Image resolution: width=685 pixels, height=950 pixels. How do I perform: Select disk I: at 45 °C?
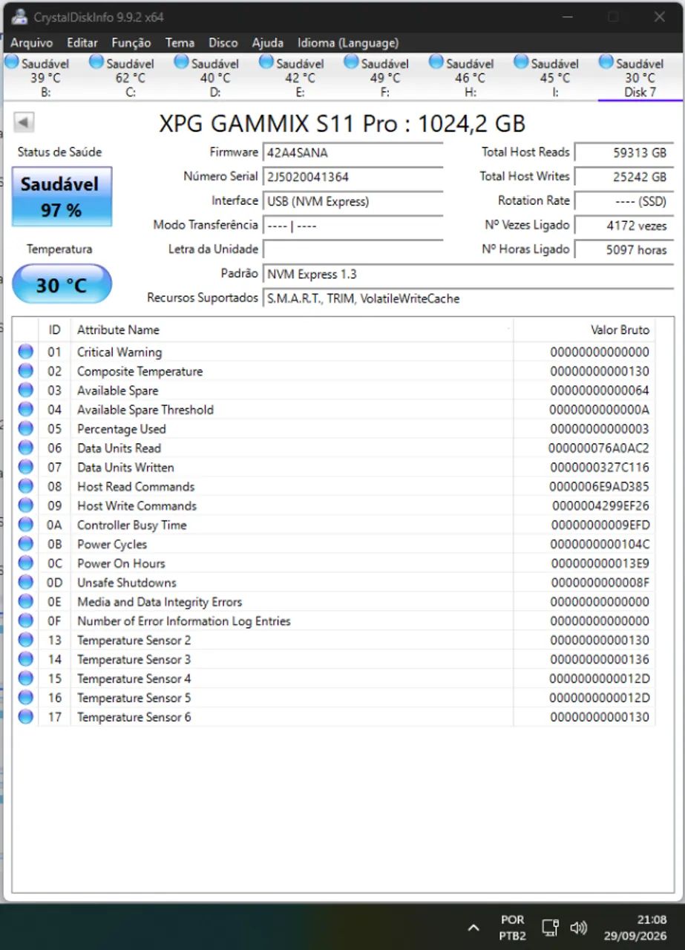click(554, 77)
